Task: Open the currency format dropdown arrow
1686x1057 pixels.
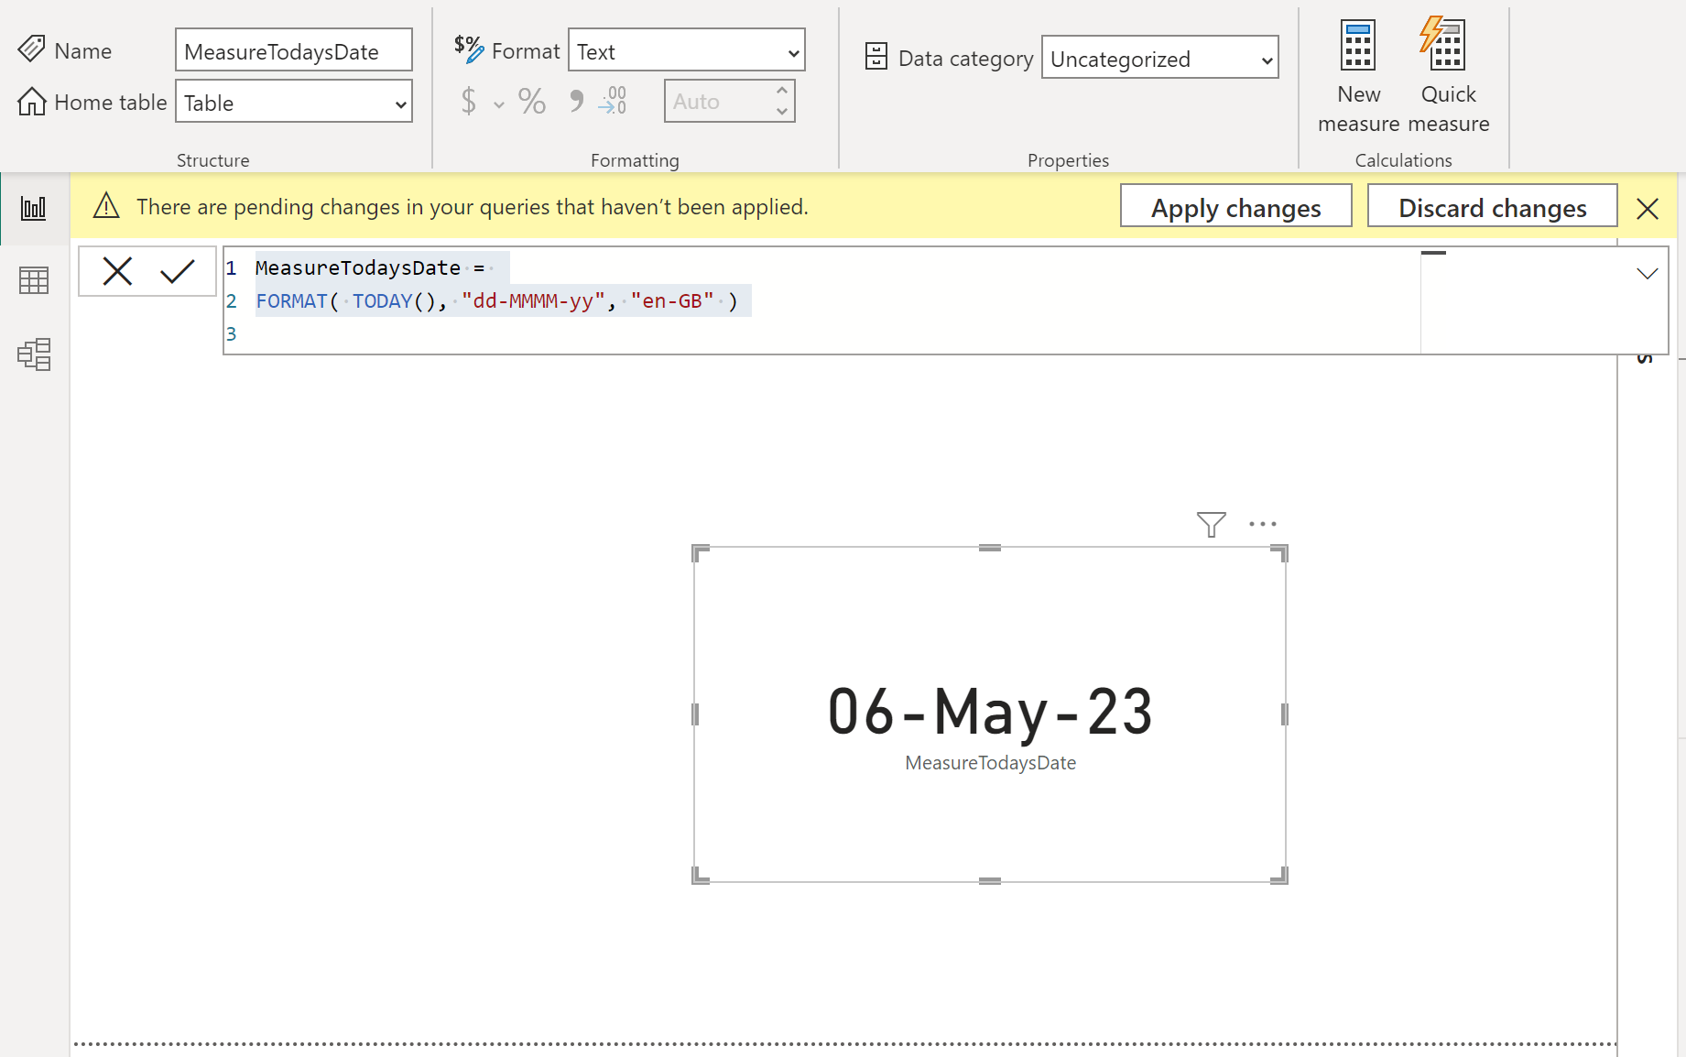Action: click(x=498, y=104)
